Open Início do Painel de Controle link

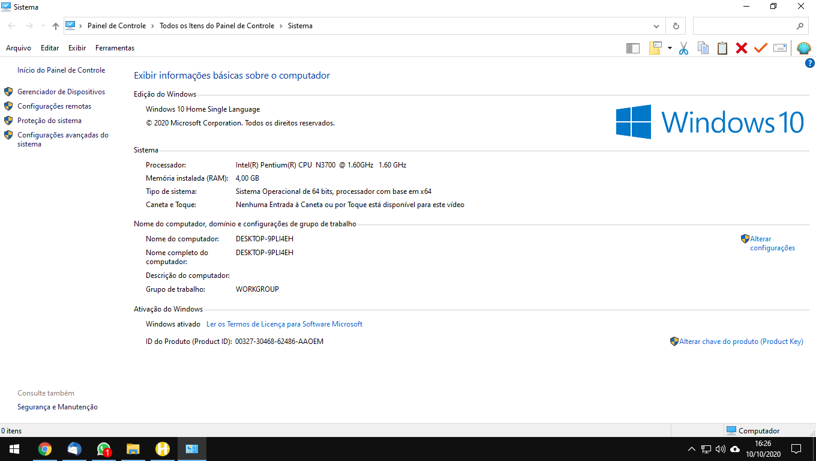pyautogui.click(x=61, y=70)
